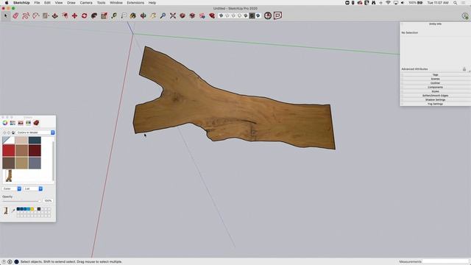Pick the eyedropper in Colors panel
Image resolution: width=471 pixels, height=265 pixels.
13,211
